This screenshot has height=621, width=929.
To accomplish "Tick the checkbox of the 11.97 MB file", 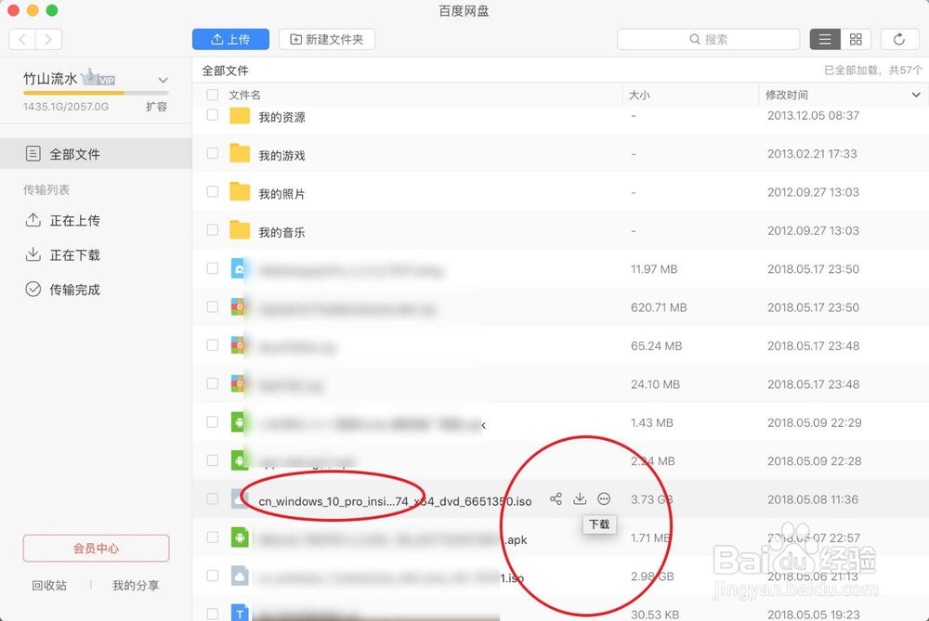I will pyautogui.click(x=212, y=268).
